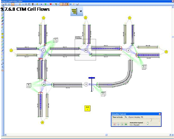Select junction node 1 circle
Image resolution: width=174 pixels, height=139 pixels.
44,50
